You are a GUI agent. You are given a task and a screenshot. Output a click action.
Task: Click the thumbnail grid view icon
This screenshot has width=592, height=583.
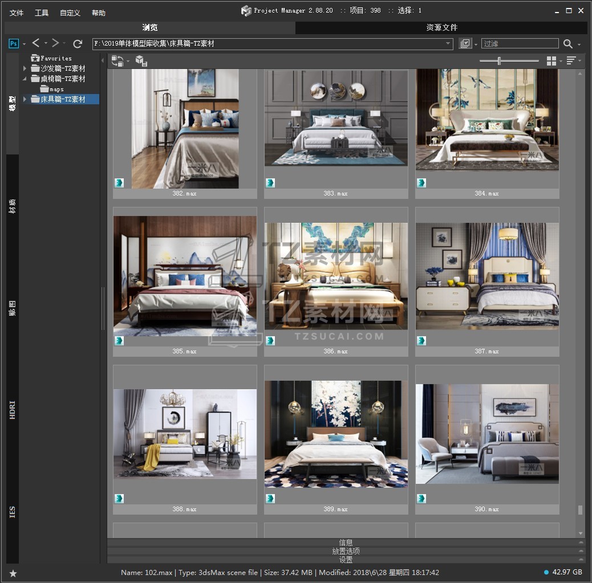pyautogui.click(x=552, y=61)
